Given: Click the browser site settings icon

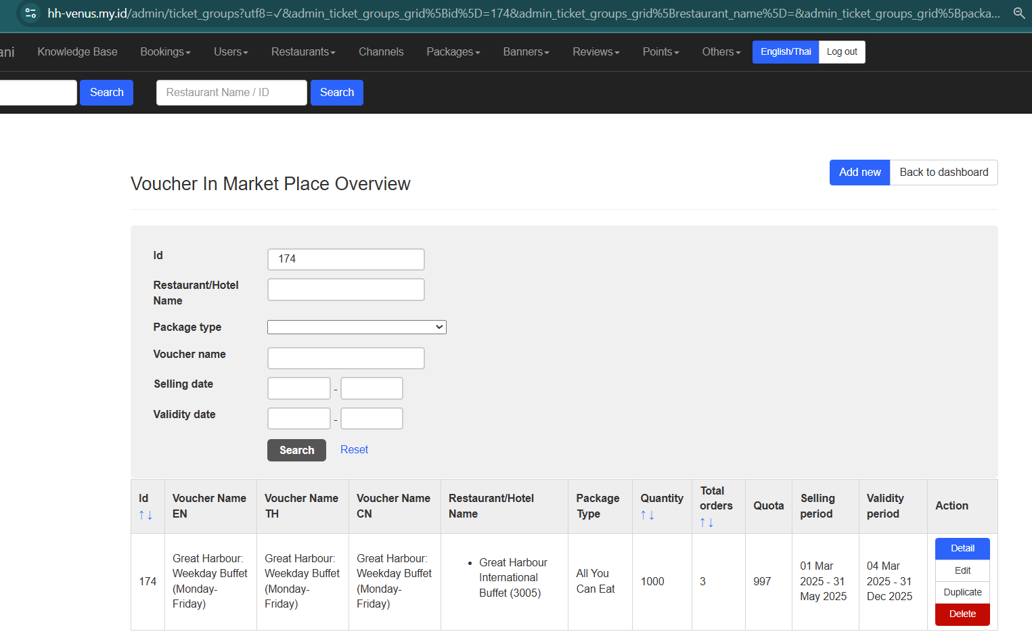Looking at the screenshot, I should [30, 13].
